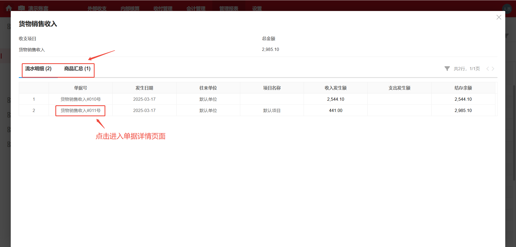Click the second module grid icon in left sidebar
This screenshot has width=516, height=247.
[9, 100]
